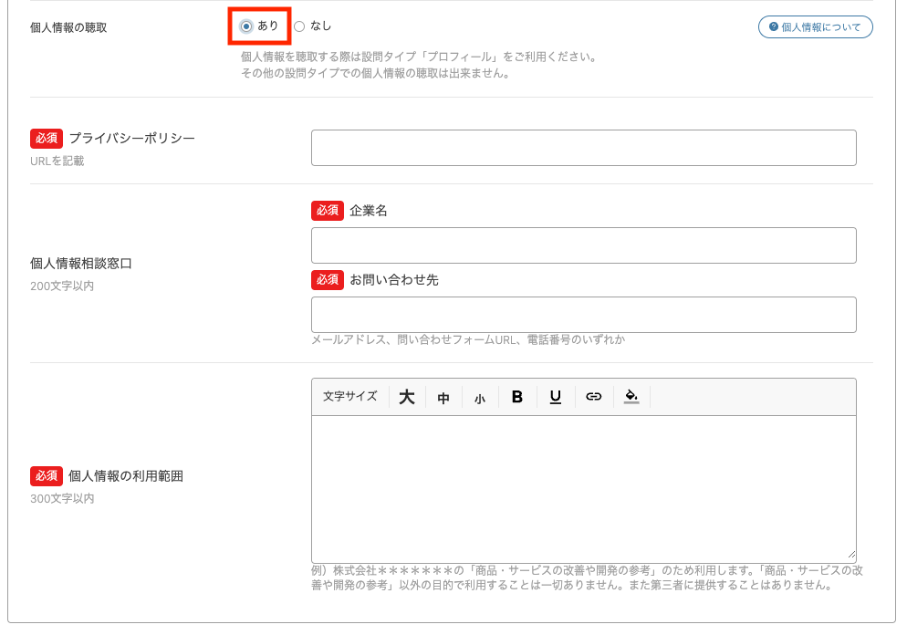The height and width of the screenshot is (635, 907).
Task: Set text size to large 大
Action: pos(407,397)
